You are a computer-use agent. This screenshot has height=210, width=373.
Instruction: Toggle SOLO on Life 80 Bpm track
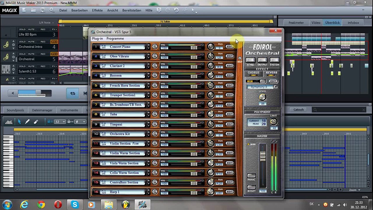[22, 29]
